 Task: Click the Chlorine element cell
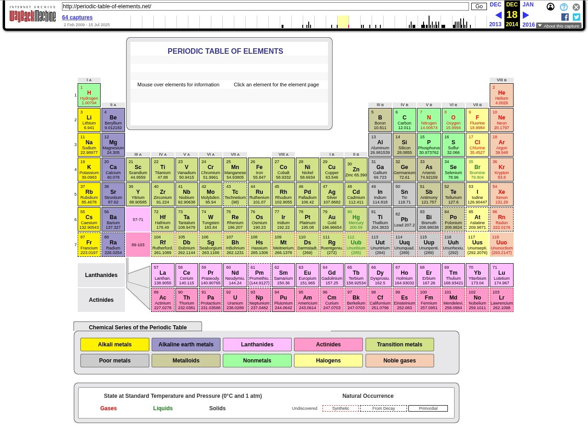pos(477,145)
